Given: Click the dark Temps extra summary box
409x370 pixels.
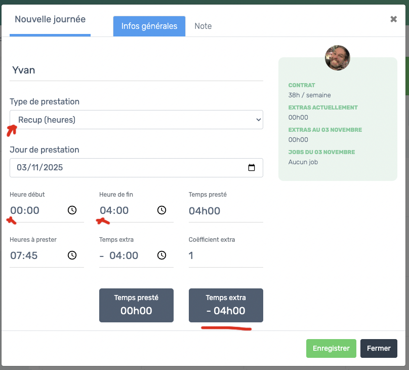Looking at the screenshot, I should click(226, 305).
